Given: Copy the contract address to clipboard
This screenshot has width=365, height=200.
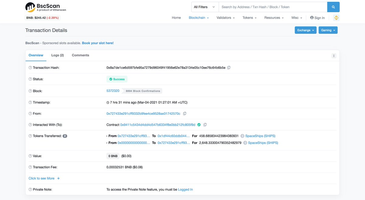Looking at the screenshot, I should point(205,125).
